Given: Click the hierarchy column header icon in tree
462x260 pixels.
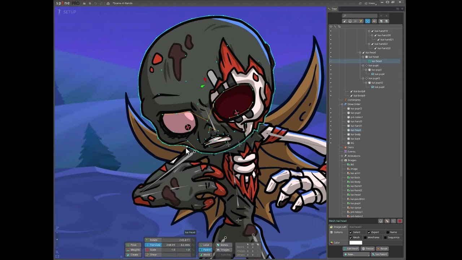Looking at the screenshot, I should 339,26.
